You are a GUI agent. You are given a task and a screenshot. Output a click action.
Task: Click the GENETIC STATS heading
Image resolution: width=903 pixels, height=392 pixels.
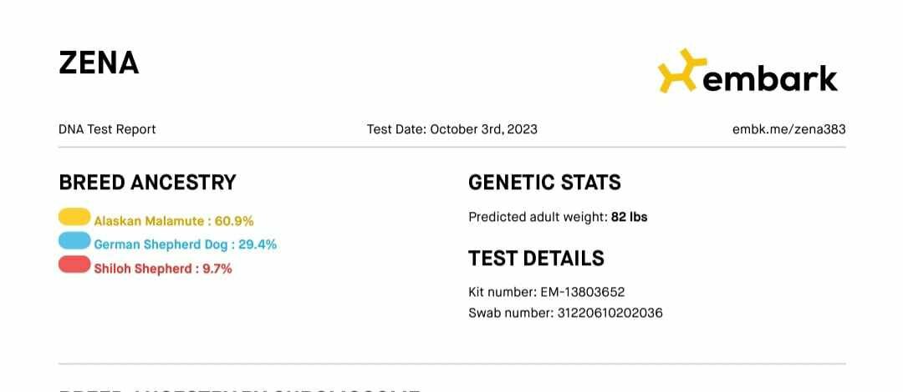(545, 183)
